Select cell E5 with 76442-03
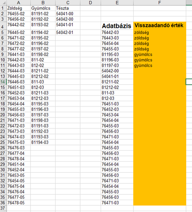192x212 pixels. (117, 32)
